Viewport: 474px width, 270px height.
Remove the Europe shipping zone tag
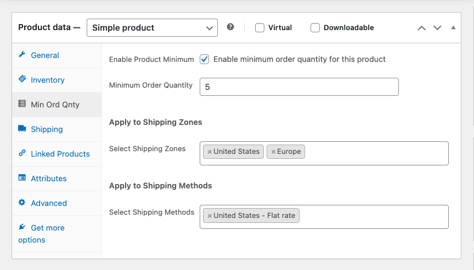[273, 152]
